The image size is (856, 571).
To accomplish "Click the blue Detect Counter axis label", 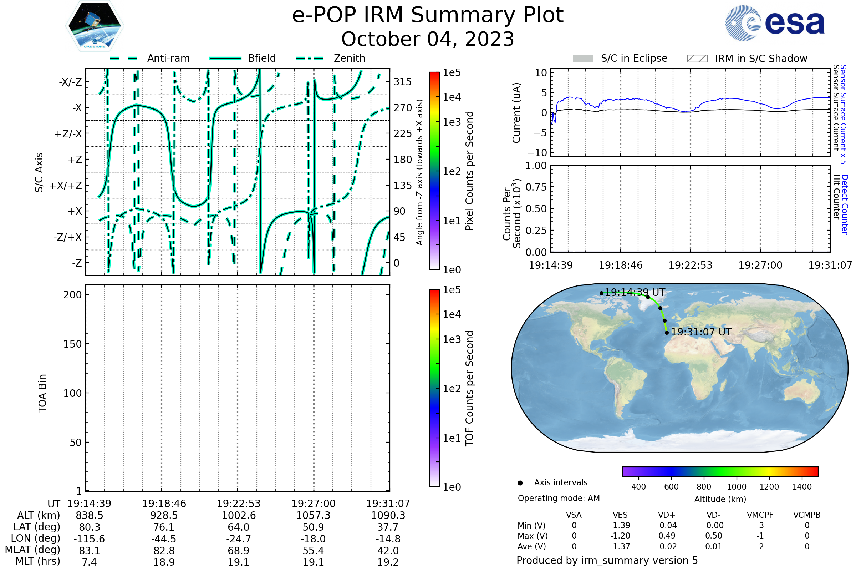I will click(x=844, y=204).
